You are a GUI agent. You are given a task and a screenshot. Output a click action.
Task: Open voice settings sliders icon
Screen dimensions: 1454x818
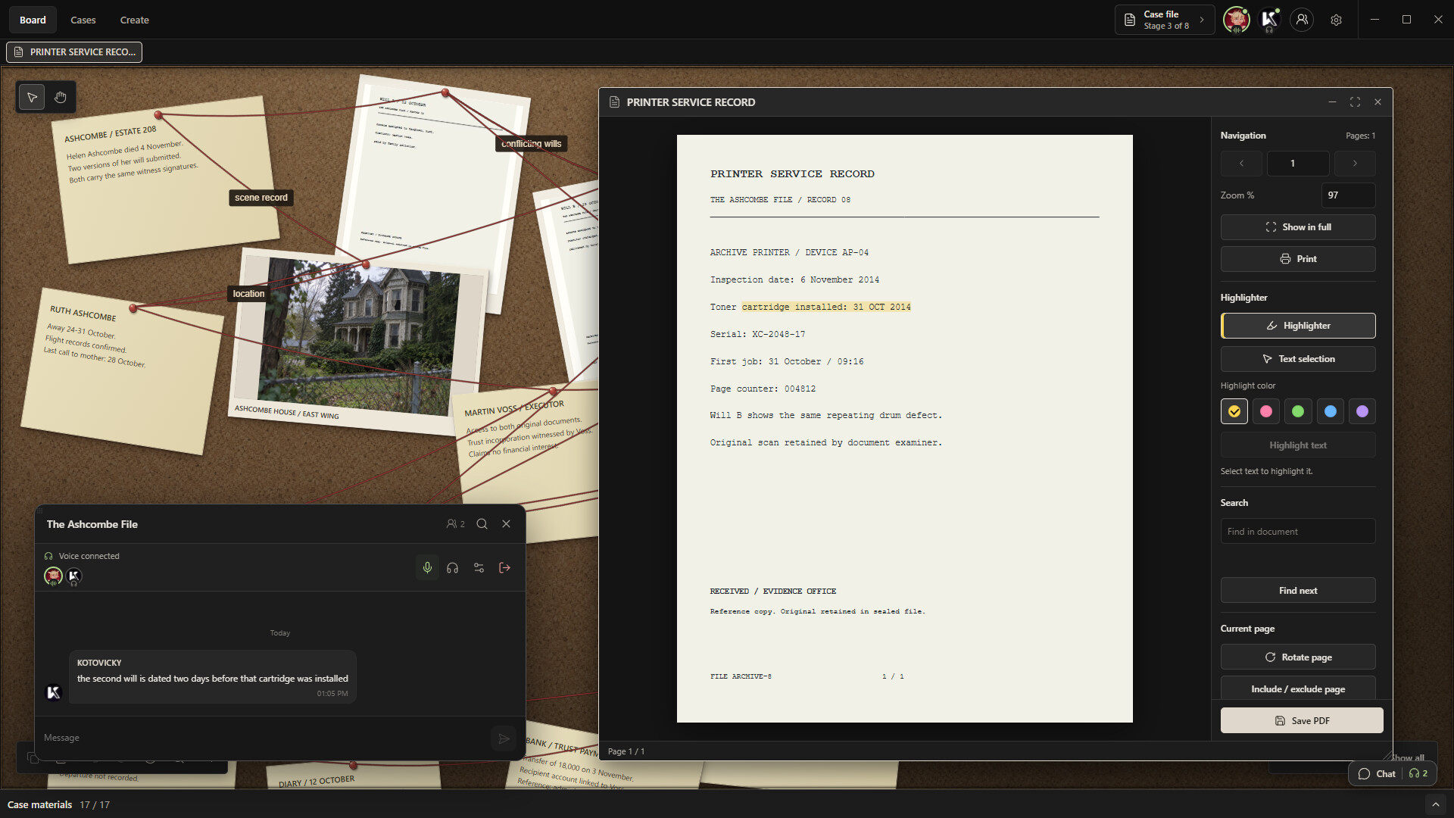pos(479,568)
